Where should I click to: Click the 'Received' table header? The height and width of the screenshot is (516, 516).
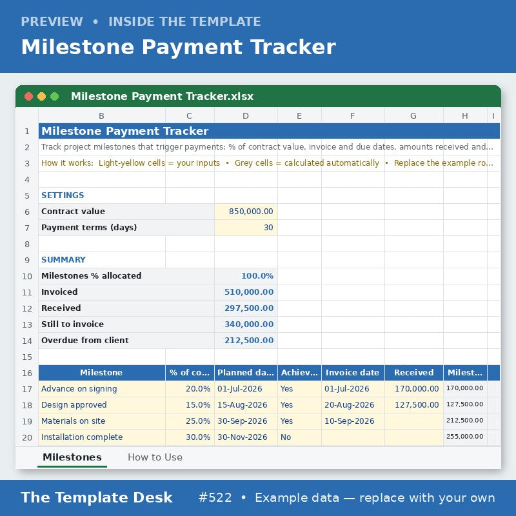[x=413, y=373]
